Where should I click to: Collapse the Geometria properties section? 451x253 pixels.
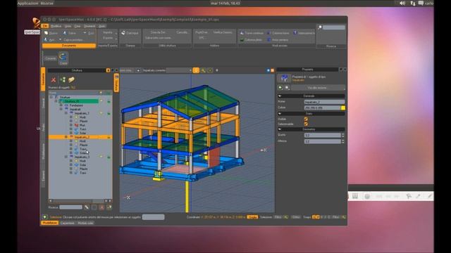(x=280, y=129)
